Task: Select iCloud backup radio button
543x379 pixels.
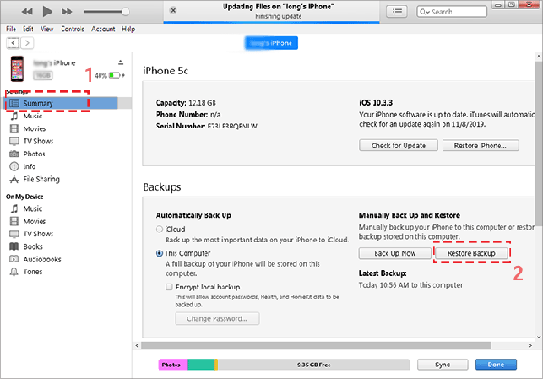Action: [x=159, y=229]
